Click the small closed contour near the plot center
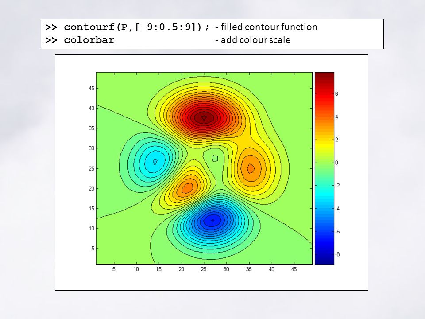 point(215,158)
